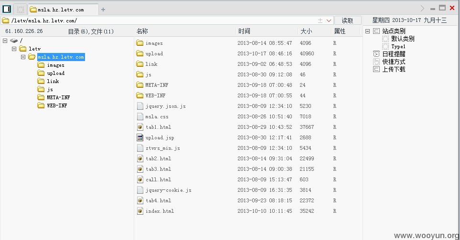Screen dimensions: 460x240
Task: Click js folder icon in file list
Action: [140, 74]
